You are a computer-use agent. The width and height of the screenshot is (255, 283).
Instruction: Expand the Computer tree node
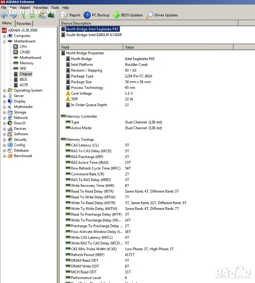click(4, 36)
